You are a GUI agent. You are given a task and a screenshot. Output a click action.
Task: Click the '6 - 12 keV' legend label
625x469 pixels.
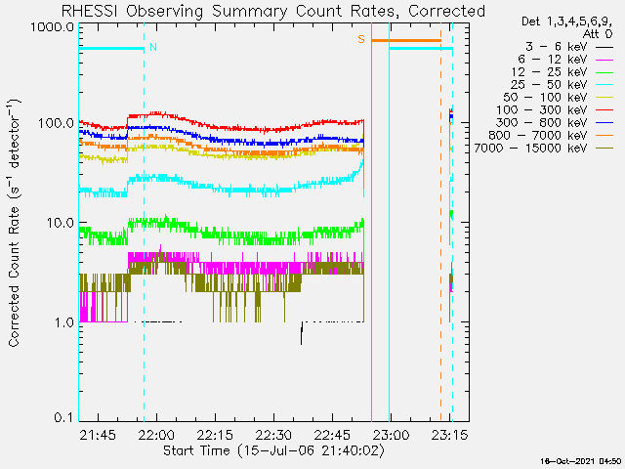click(553, 60)
